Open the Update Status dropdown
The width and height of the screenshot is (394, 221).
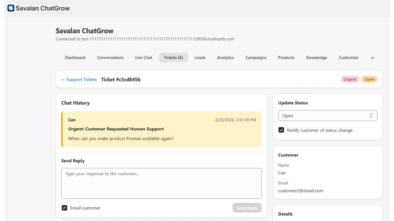pos(328,116)
